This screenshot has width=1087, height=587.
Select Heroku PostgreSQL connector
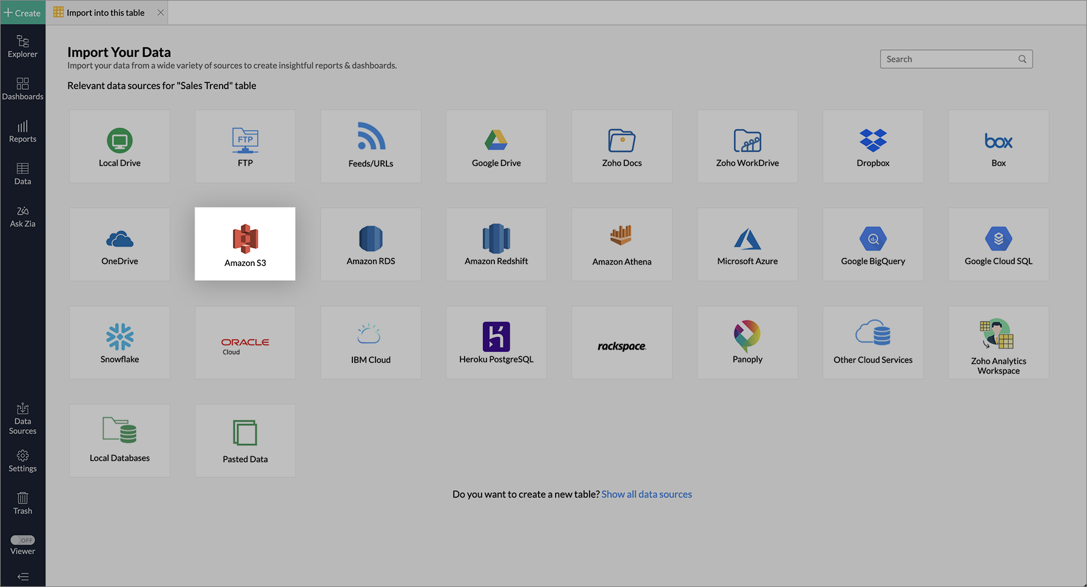496,343
